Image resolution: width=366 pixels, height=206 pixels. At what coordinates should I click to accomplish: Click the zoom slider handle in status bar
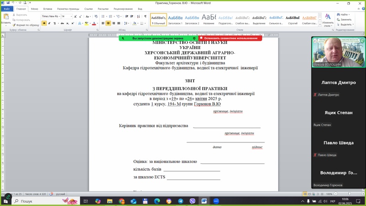click(349, 194)
